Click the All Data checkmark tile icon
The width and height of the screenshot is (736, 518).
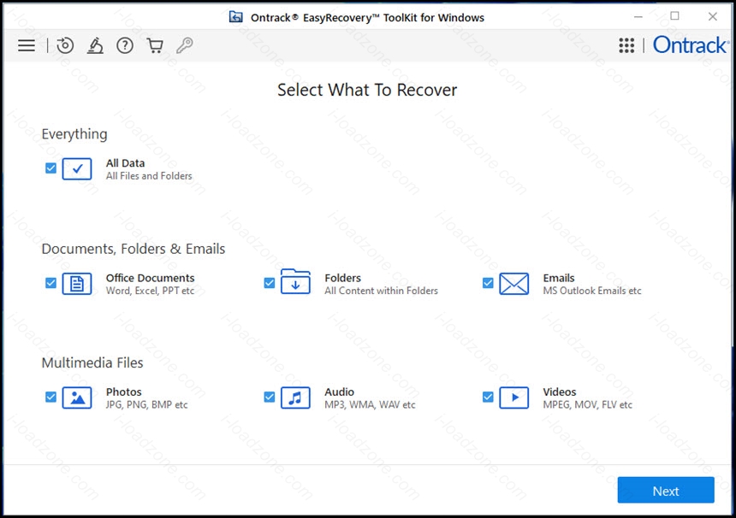click(77, 168)
